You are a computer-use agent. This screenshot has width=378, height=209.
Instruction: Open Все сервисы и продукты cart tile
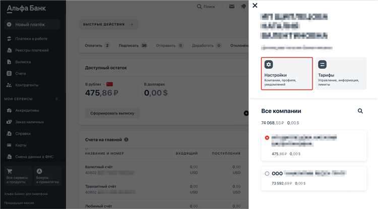click(18, 176)
